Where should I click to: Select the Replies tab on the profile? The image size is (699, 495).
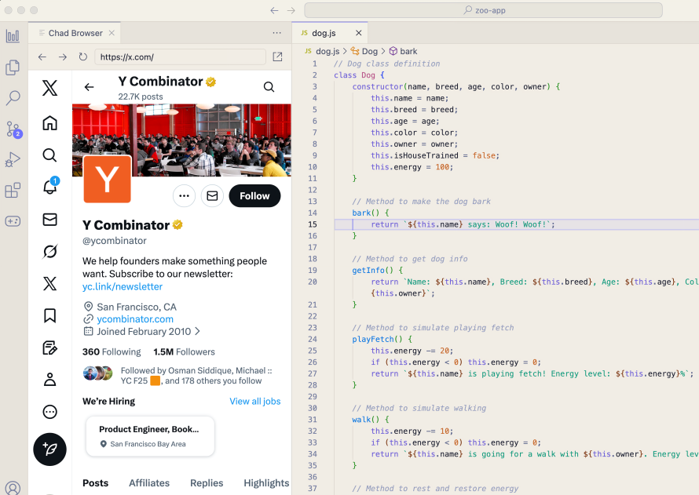[x=207, y=483]
